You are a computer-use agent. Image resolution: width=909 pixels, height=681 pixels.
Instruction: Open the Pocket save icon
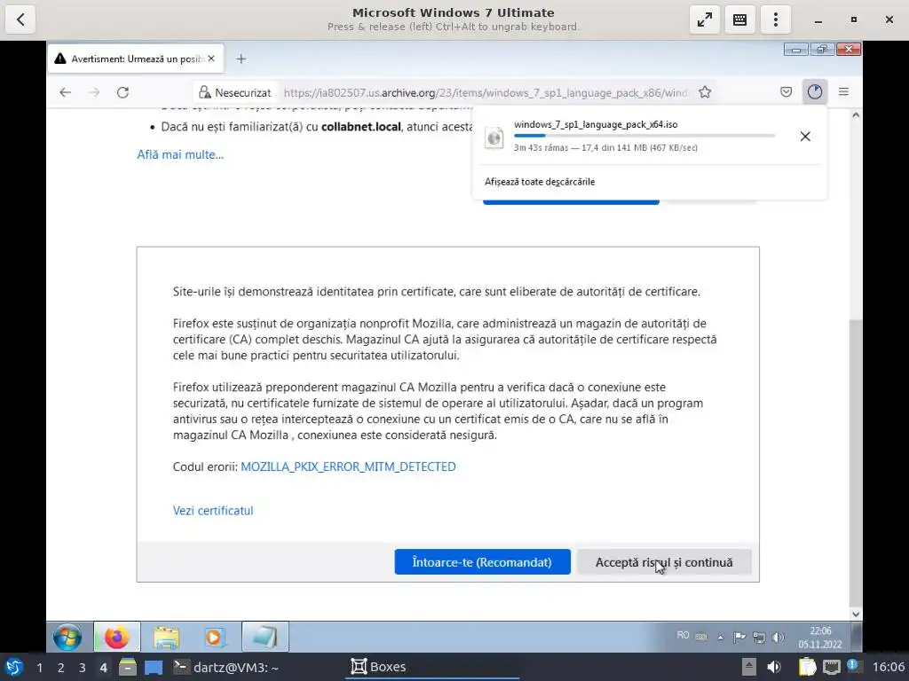[x=786, y=91]
